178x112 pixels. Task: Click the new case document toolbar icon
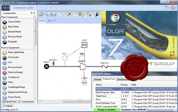[41, 14]
